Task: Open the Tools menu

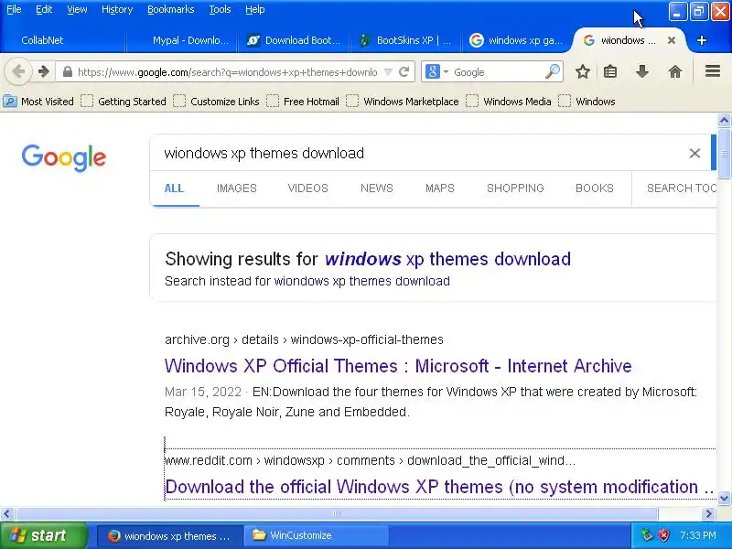Action: (x=220, y=9)
